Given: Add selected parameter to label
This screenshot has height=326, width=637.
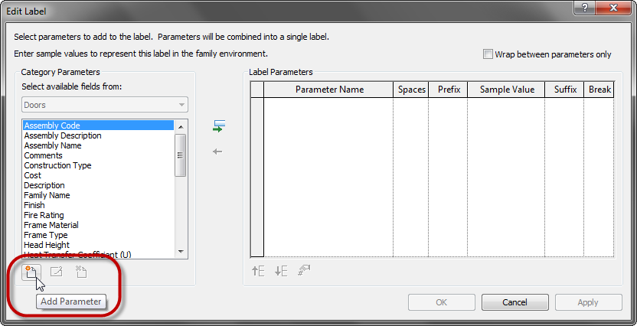Looking at the screenshot, I should pyautogui.click(x=219, y=126).
